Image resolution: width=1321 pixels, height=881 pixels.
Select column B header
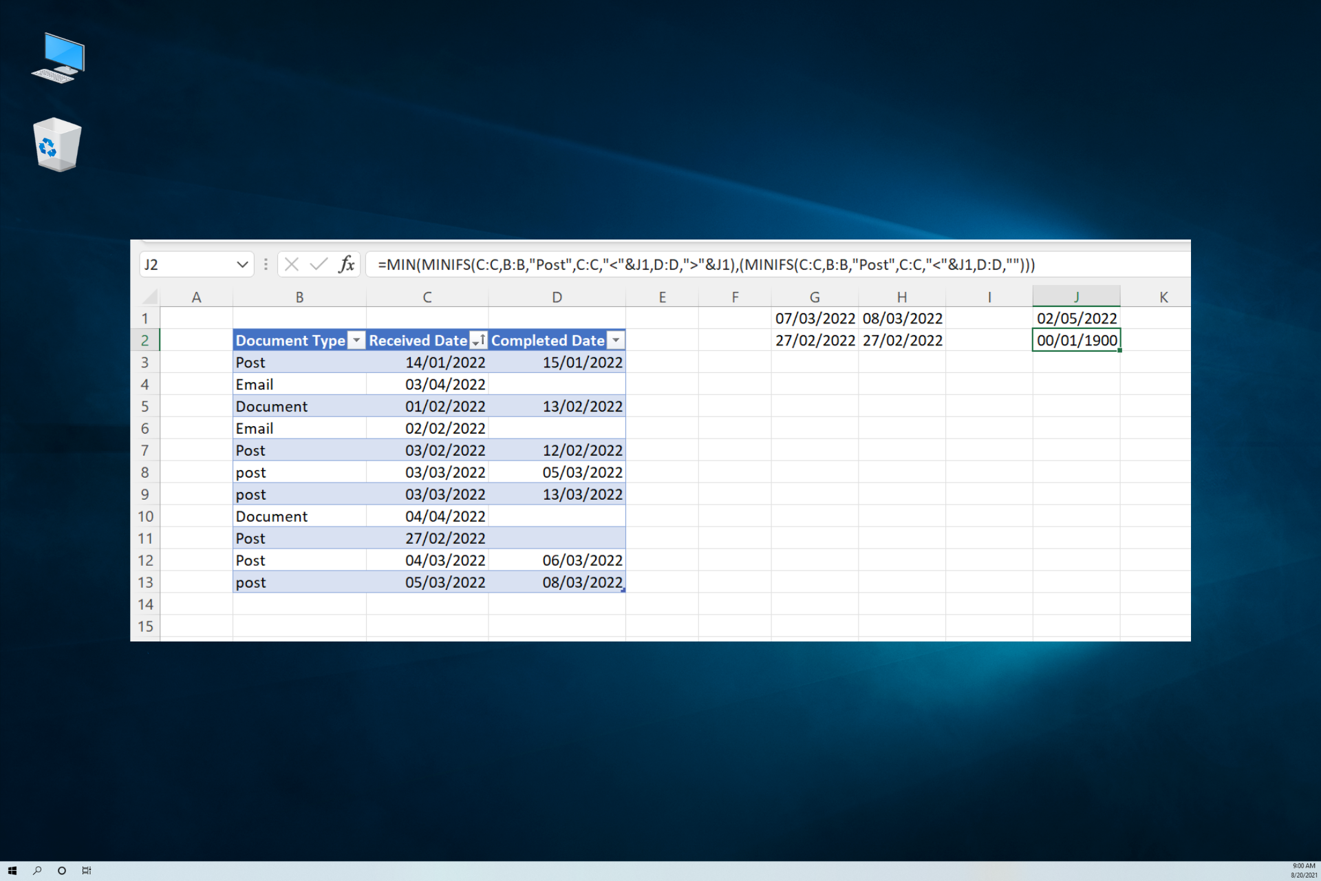point(299,297)
